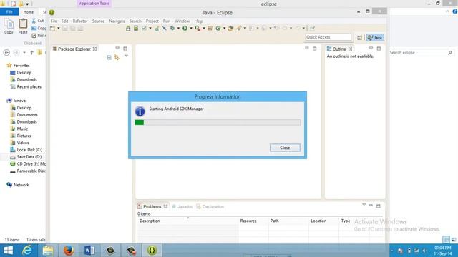Viewport: 458px width, 257px height.
Task: Minimize the Package Explorer view
Action: tap(117, 48)
